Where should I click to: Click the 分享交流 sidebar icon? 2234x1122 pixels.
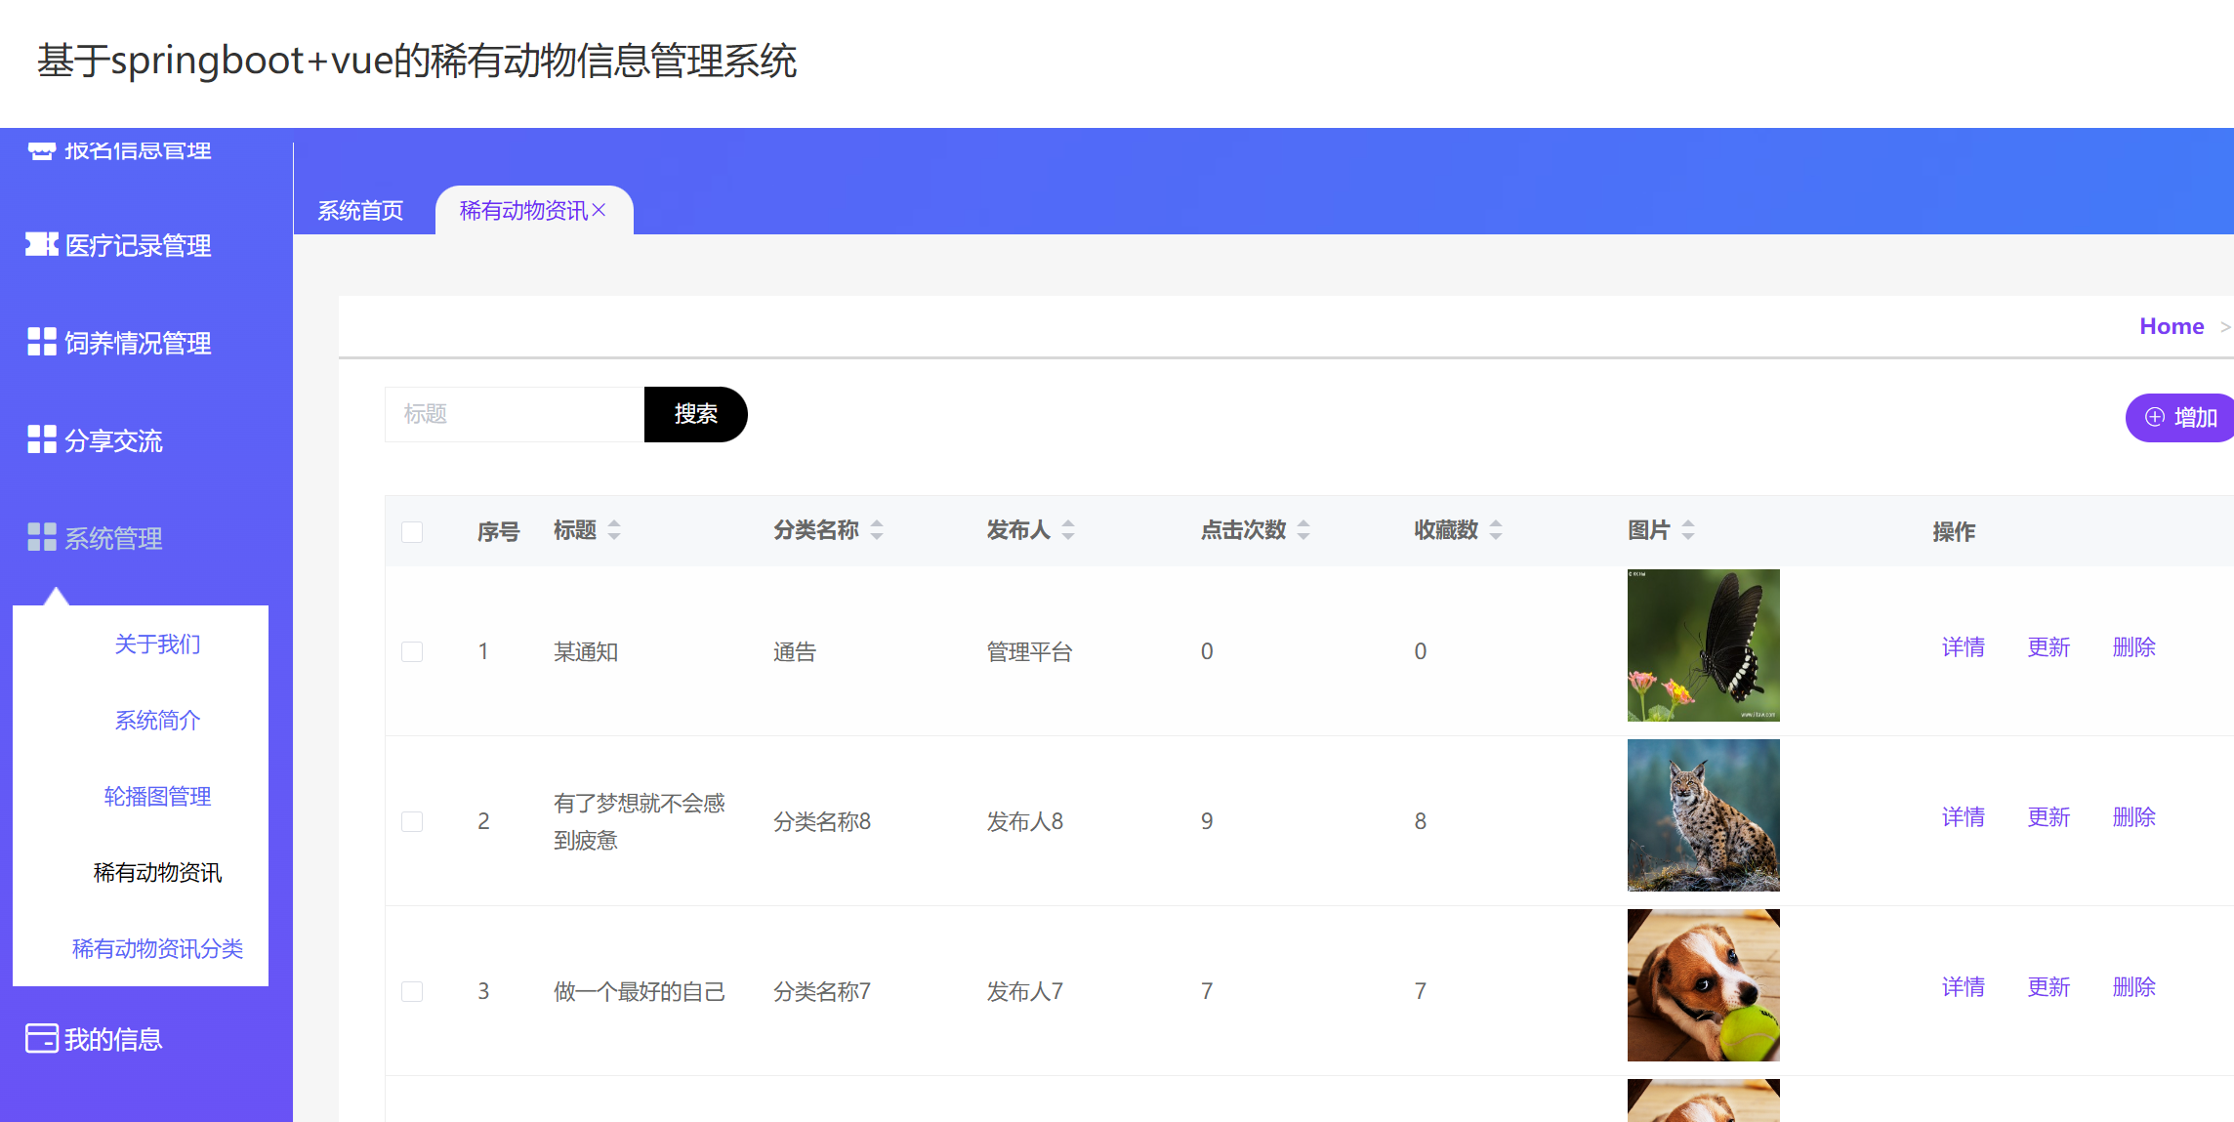coord(40,440)
